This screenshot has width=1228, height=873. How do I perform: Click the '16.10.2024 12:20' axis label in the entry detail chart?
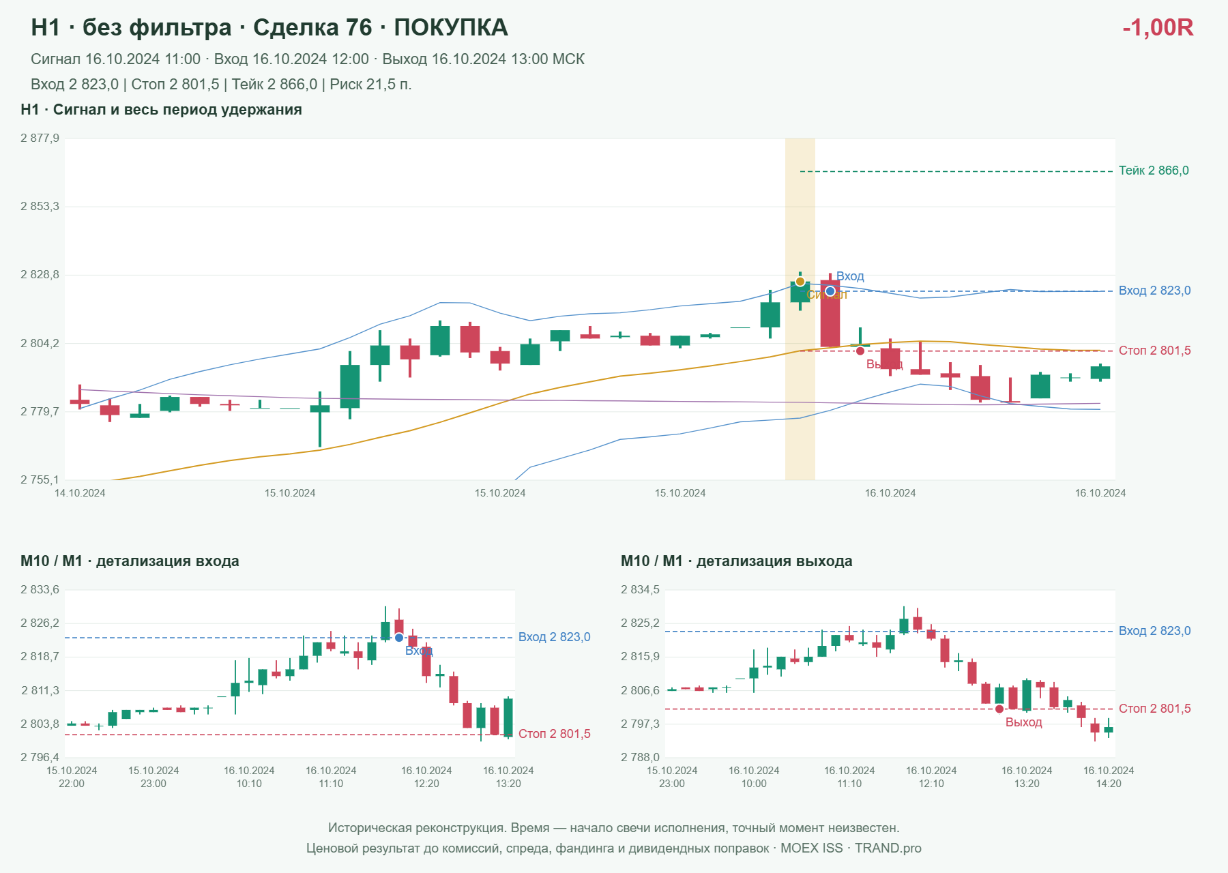point(426,777)
